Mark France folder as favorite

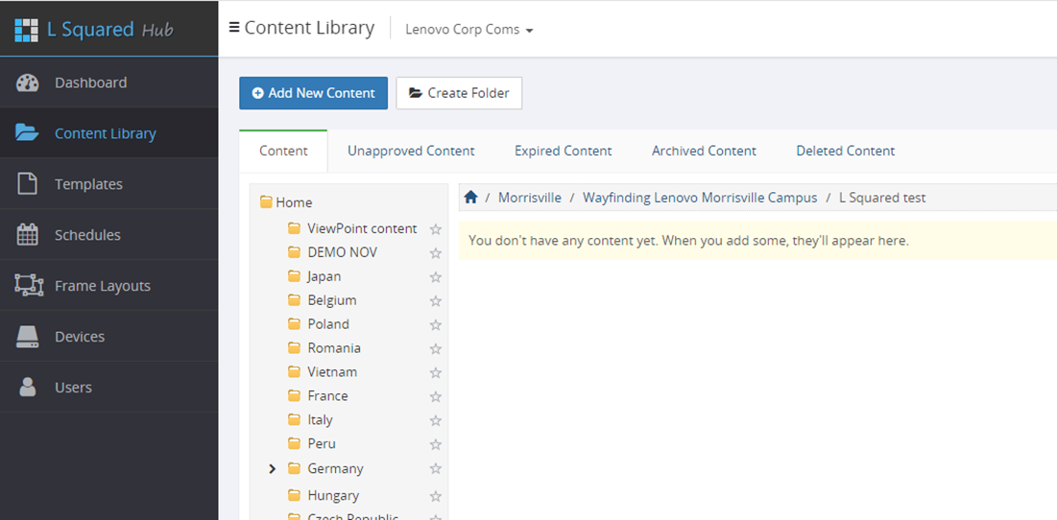[x=436, y=397]
